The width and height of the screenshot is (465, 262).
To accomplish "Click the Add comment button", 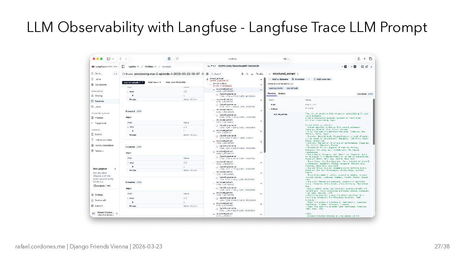I will coord(322,79).
